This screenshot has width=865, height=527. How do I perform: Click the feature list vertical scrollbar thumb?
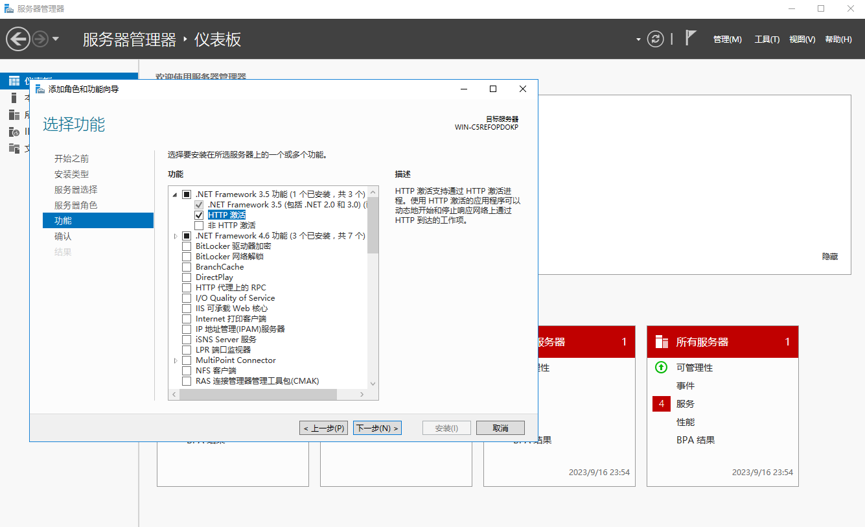point(373,226)
